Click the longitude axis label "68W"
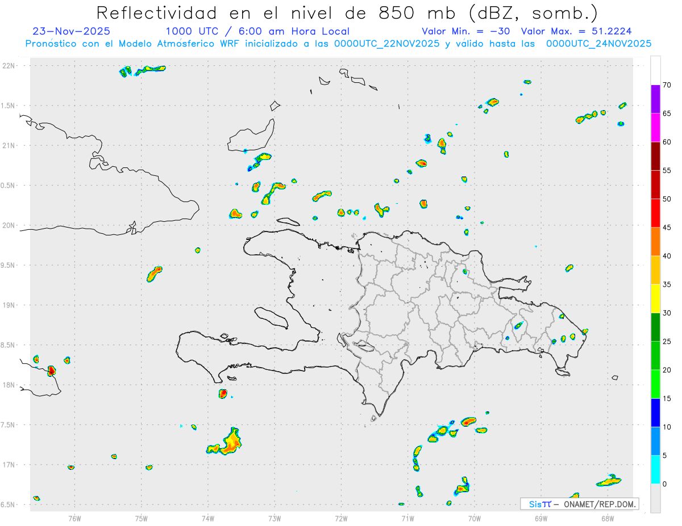This screenshot has height=526, width=682. (608, 517)
